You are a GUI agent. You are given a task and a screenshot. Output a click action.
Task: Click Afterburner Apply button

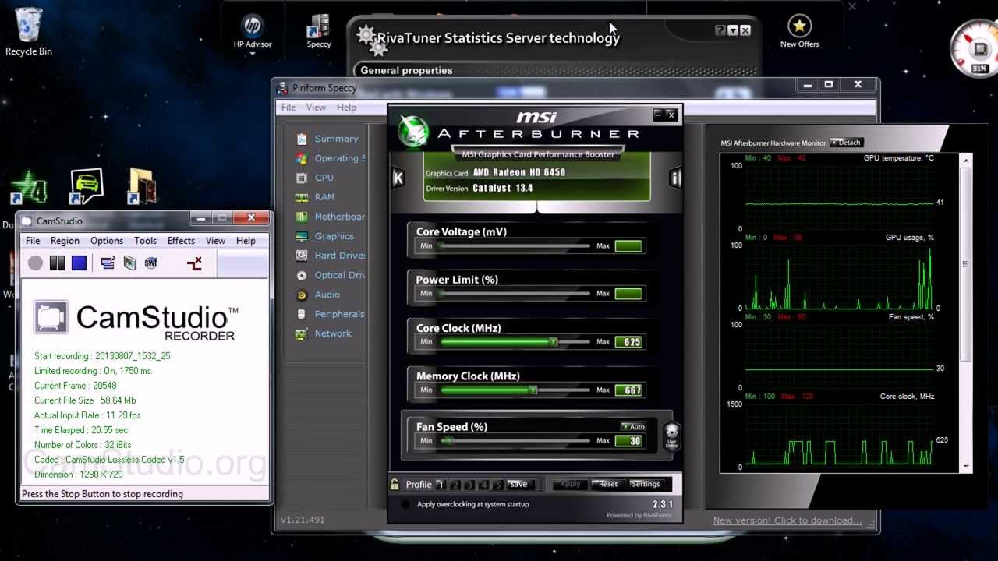tap(570, 484)
